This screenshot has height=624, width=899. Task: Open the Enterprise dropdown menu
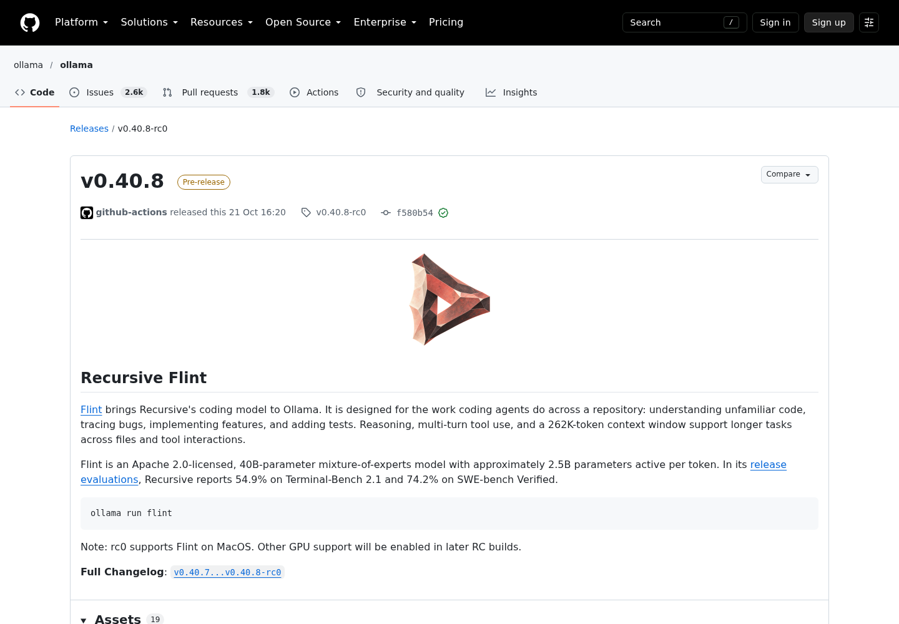385,22
